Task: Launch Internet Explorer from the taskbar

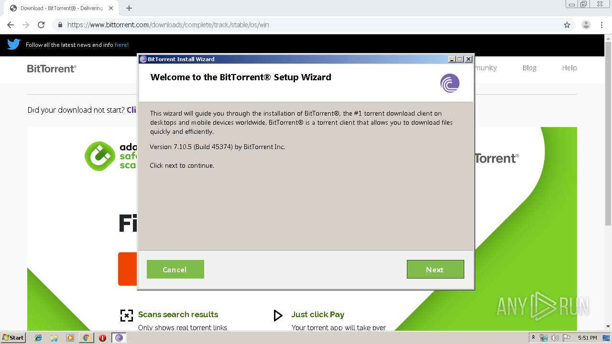Action: [38, 338]
